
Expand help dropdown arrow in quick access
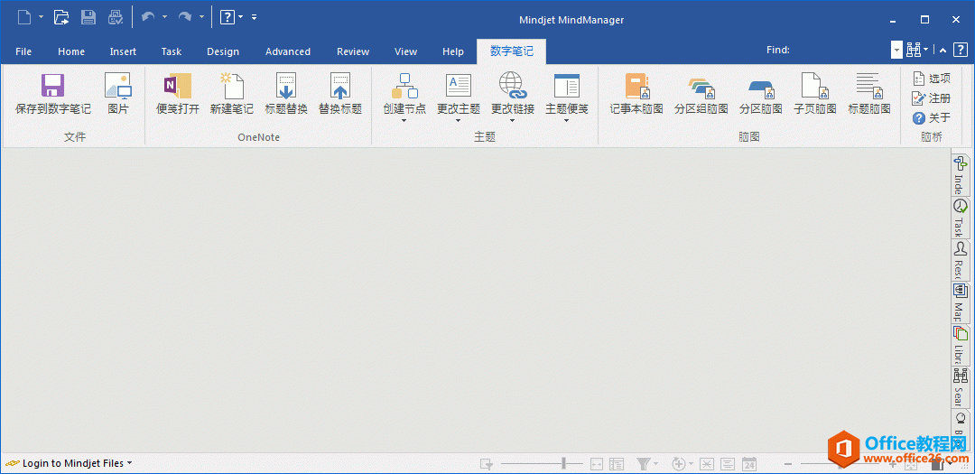241,17
